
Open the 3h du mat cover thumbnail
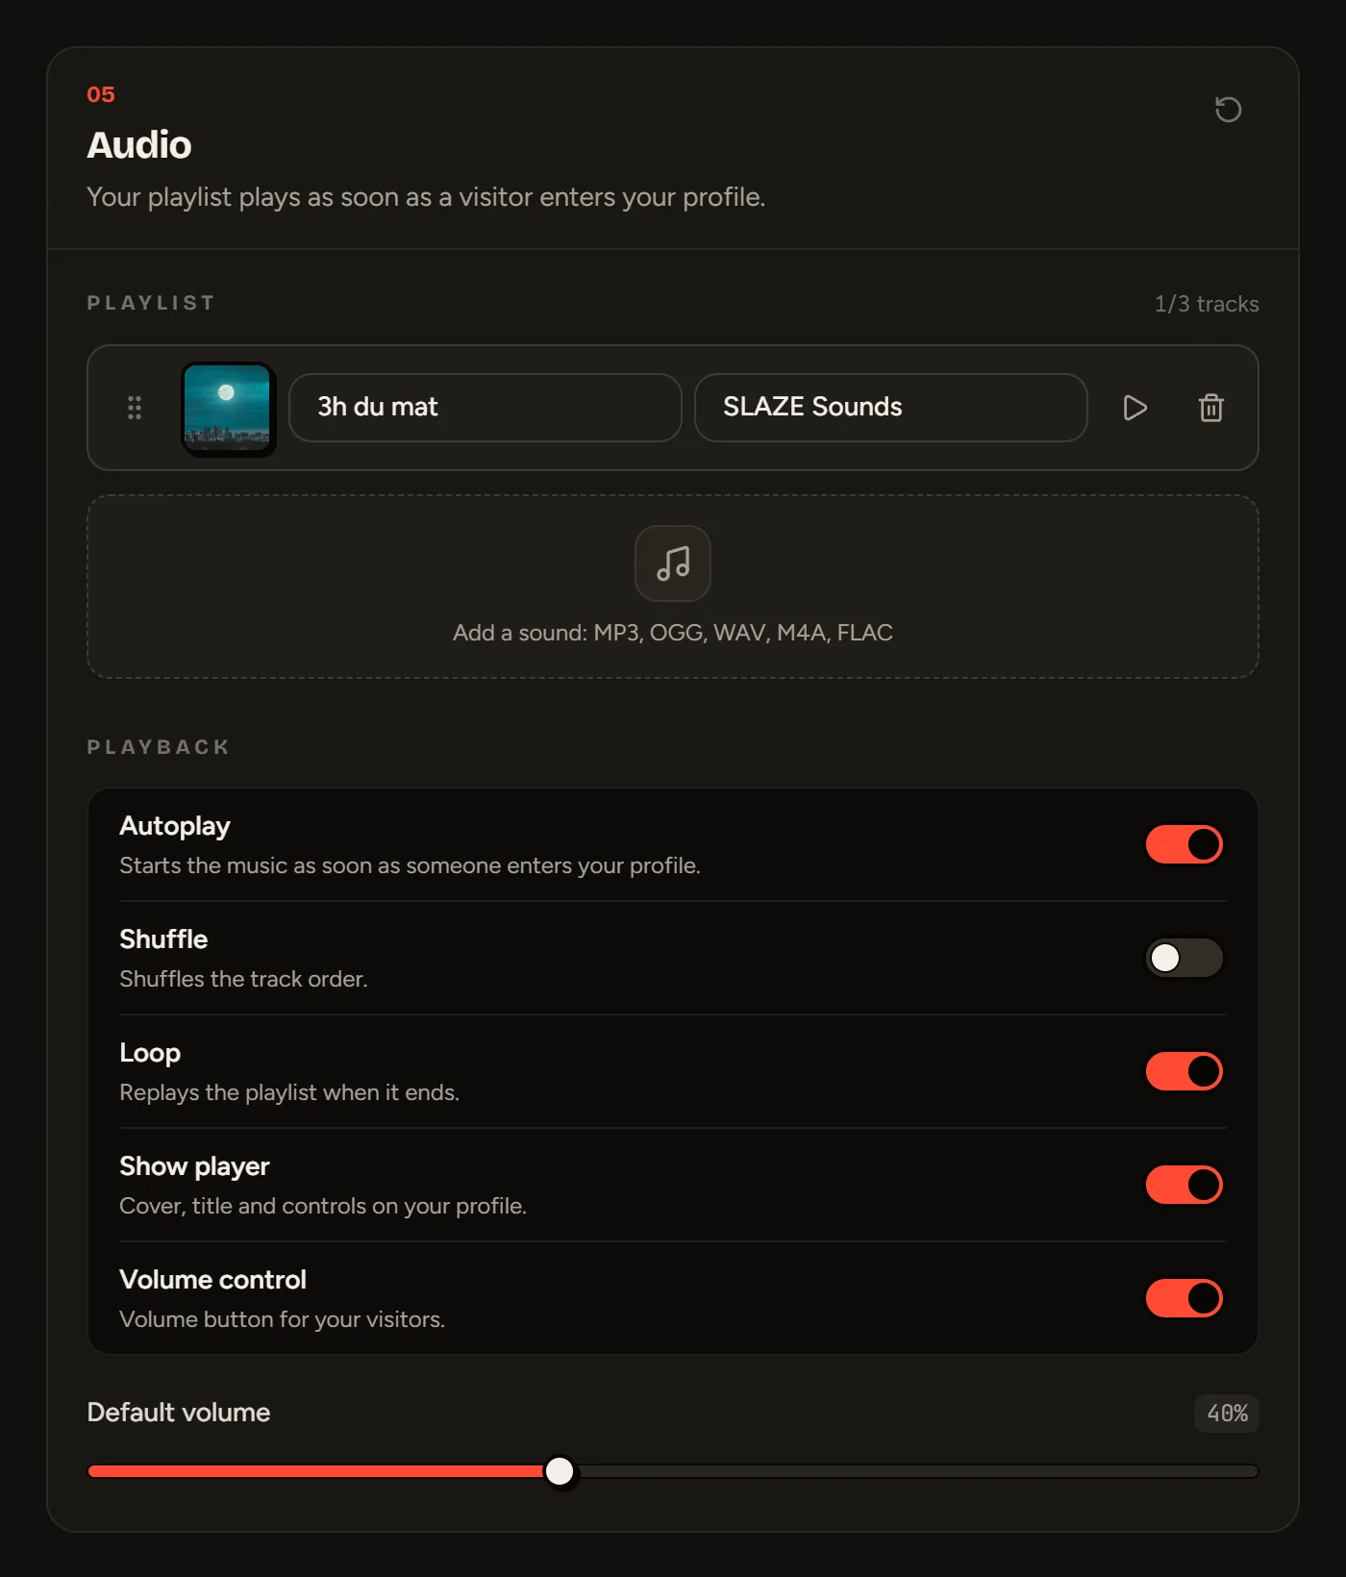(228, 408)
